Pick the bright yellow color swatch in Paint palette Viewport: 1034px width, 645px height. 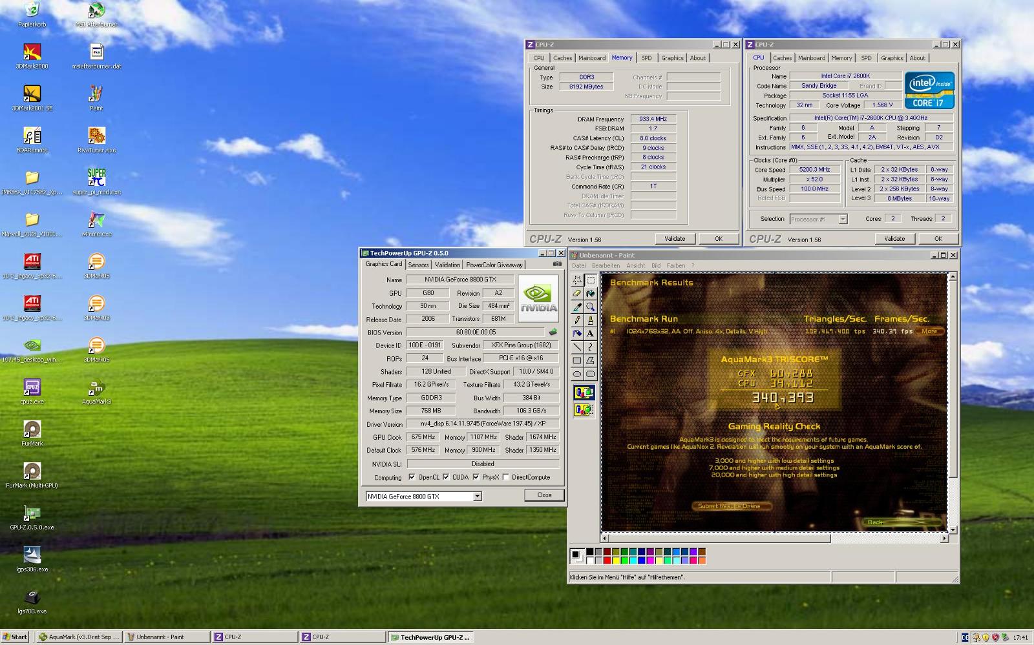pyautogui.click(x=615, y=560)
